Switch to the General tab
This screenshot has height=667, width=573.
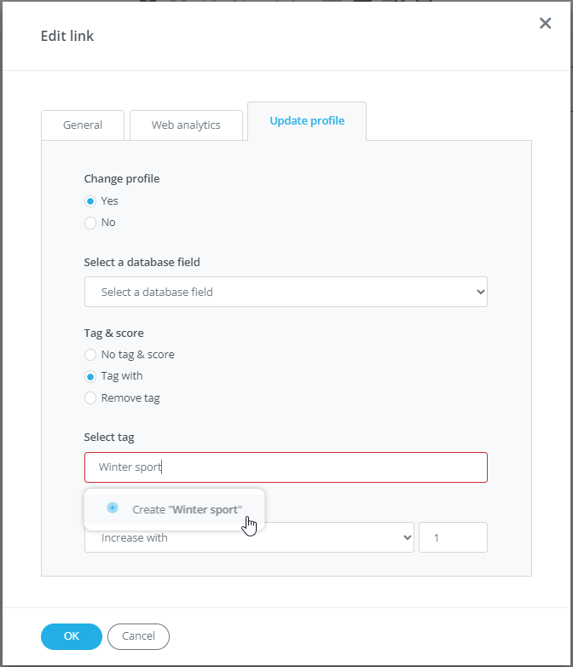click(x=83, y=125)
